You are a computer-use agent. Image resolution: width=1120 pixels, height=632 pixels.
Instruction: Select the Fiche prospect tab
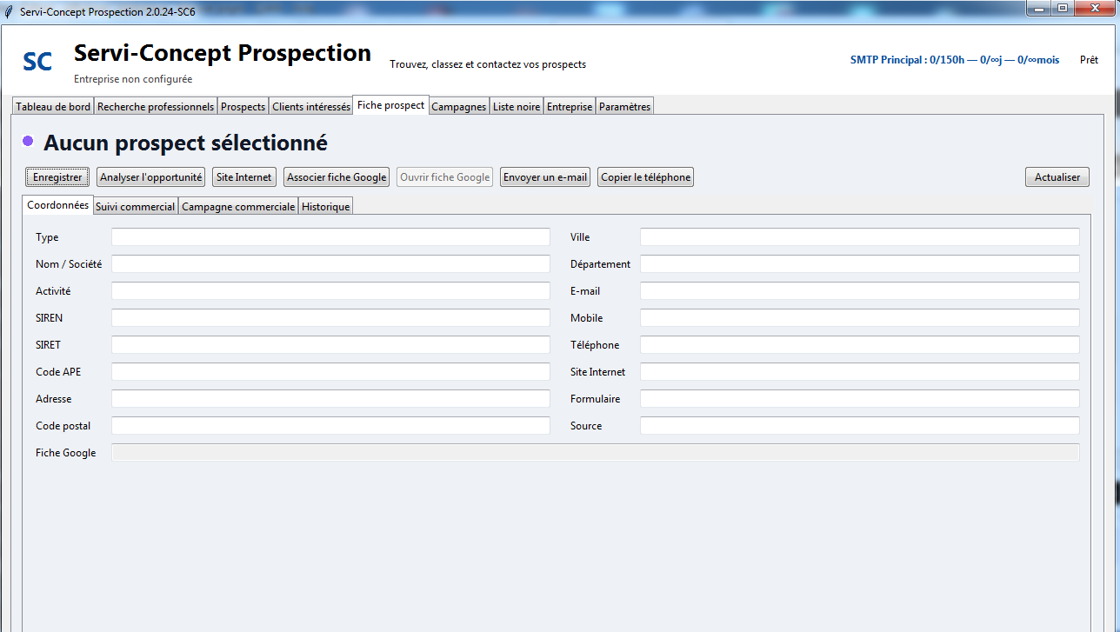click(x=390, y=105)
